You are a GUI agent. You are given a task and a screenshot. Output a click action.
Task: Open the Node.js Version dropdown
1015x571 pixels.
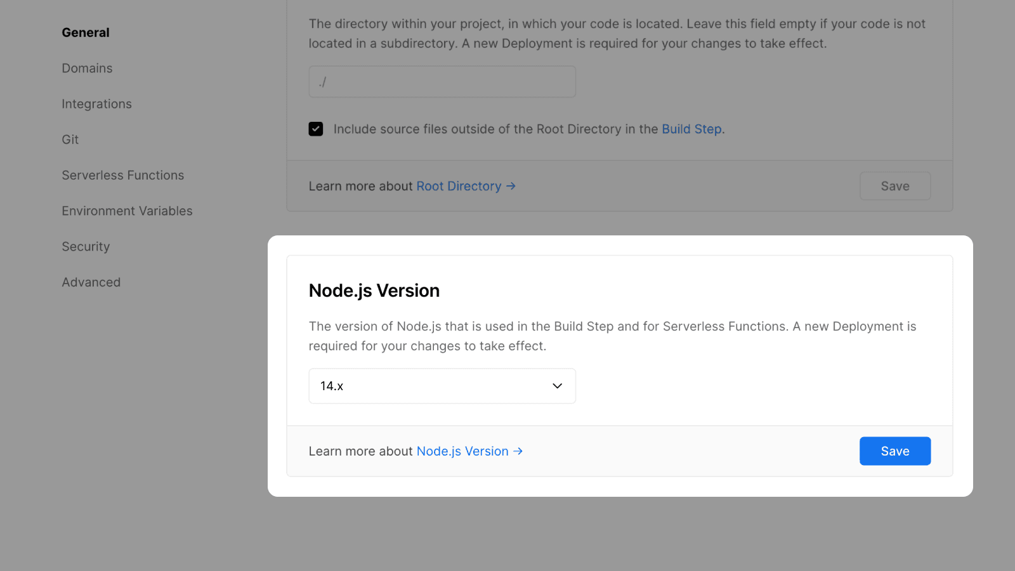pyautogui.click(x=442, y=385)
